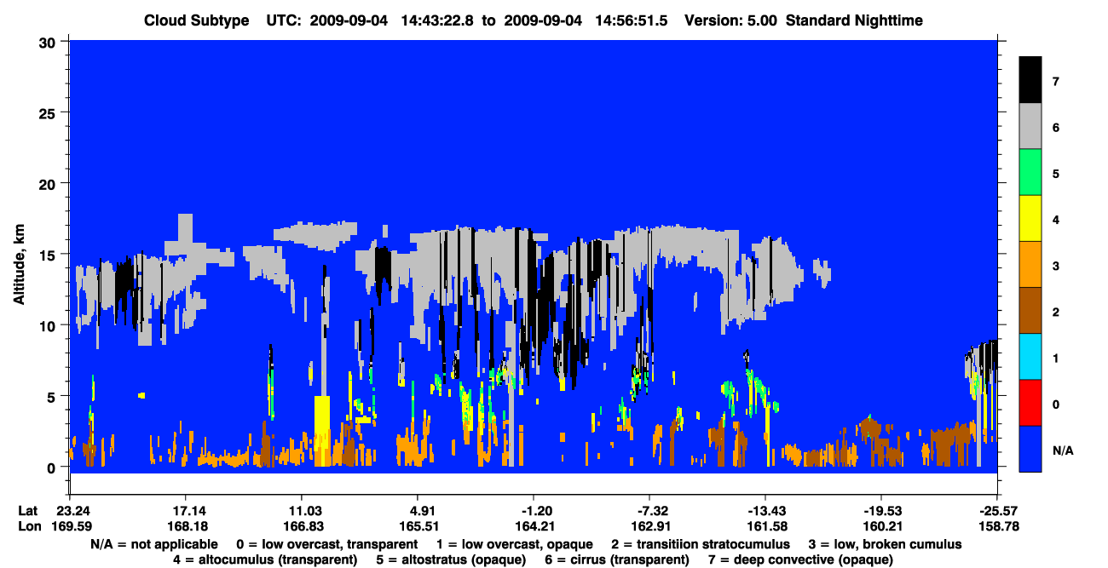Click the longitude value 164.21
Image resolution: width=1108 pixels, height=568 pixels.
click(x=534, y=526)
